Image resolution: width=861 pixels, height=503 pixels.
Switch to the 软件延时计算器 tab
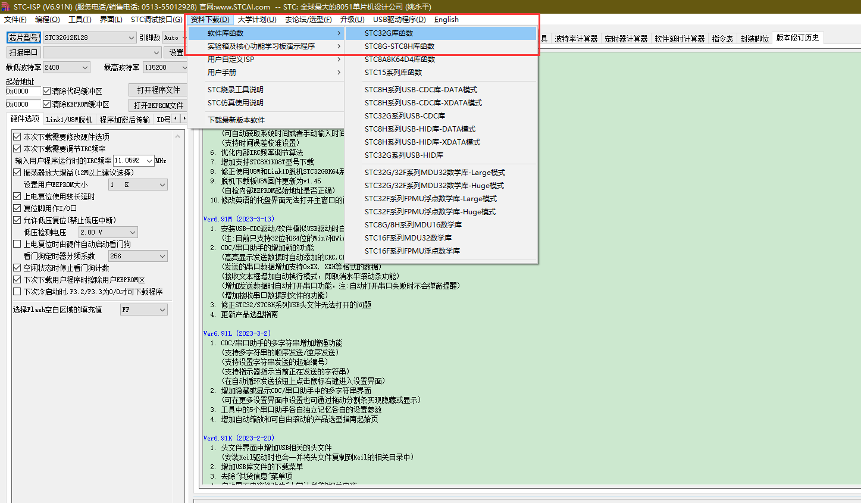[680, 39]
